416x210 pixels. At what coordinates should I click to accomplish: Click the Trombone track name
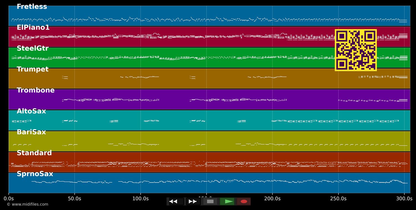(35, 91)
